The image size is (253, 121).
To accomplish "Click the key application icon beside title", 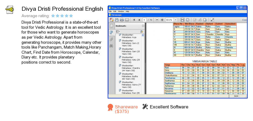I will 9,9.
